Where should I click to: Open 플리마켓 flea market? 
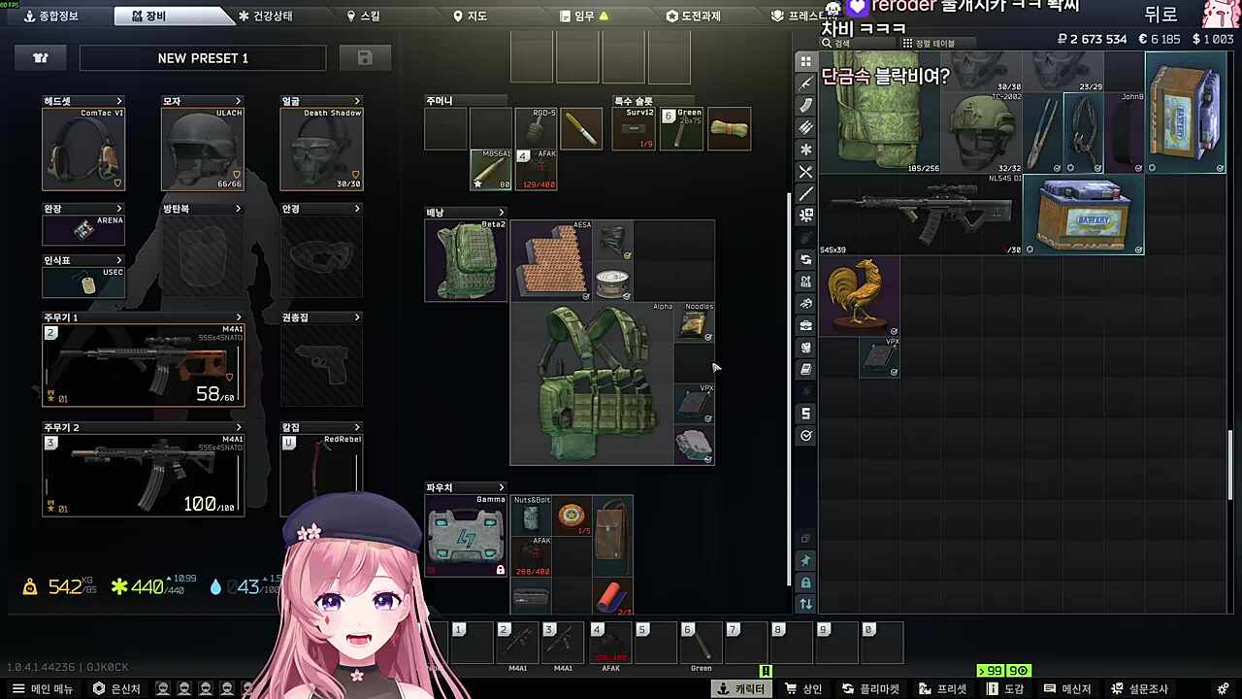871,689
